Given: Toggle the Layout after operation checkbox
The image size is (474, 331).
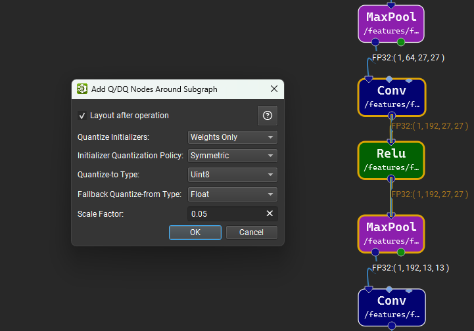Looking at the screenshot, I should (82, 116).
